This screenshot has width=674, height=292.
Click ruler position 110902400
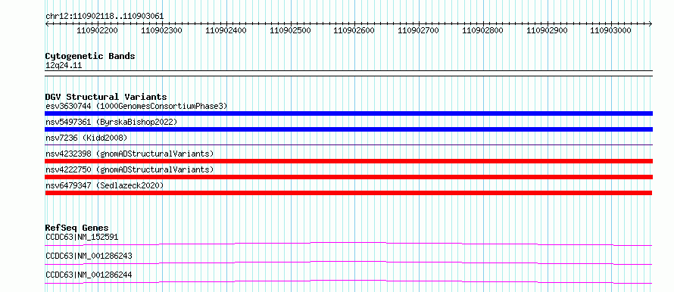coord(226,30)
